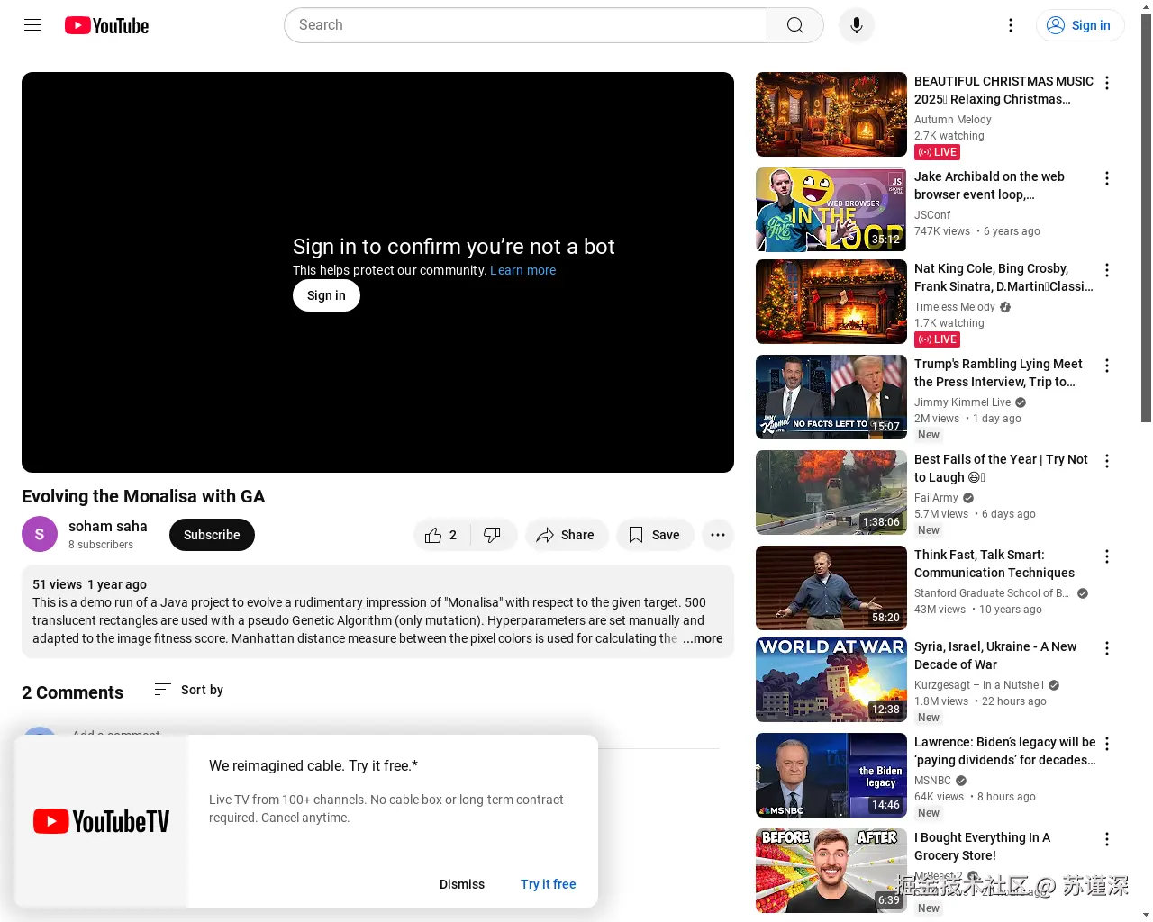Open soham saha channel avatar
Viewport: 1153px width, 922px height.
40,535
